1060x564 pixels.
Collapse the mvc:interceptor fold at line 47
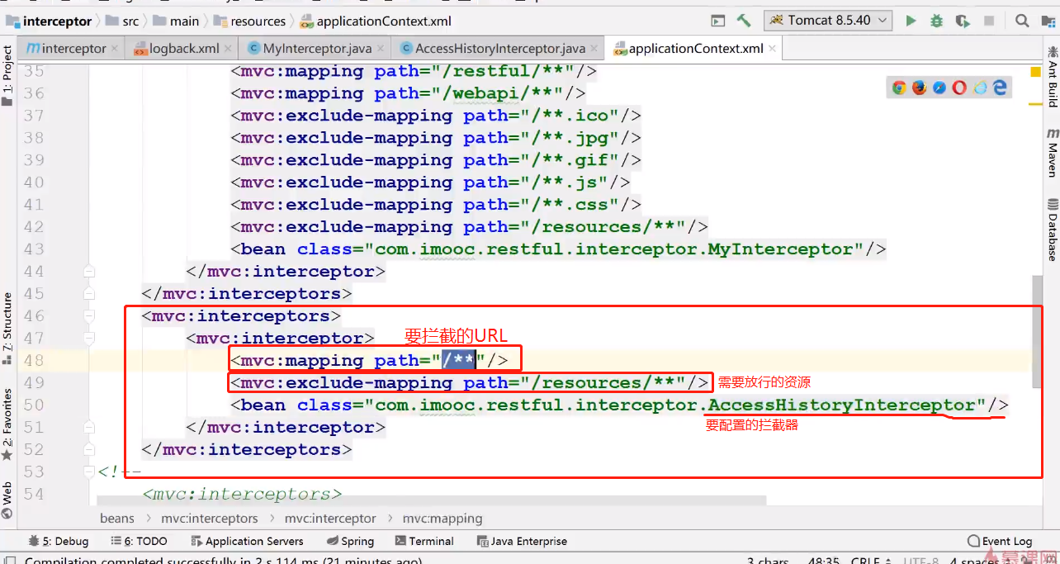click(x=89, y=339)
